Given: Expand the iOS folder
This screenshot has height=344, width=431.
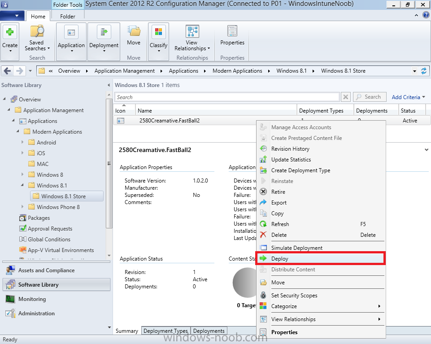Looking at the screenshot, I should pos(22,152).
